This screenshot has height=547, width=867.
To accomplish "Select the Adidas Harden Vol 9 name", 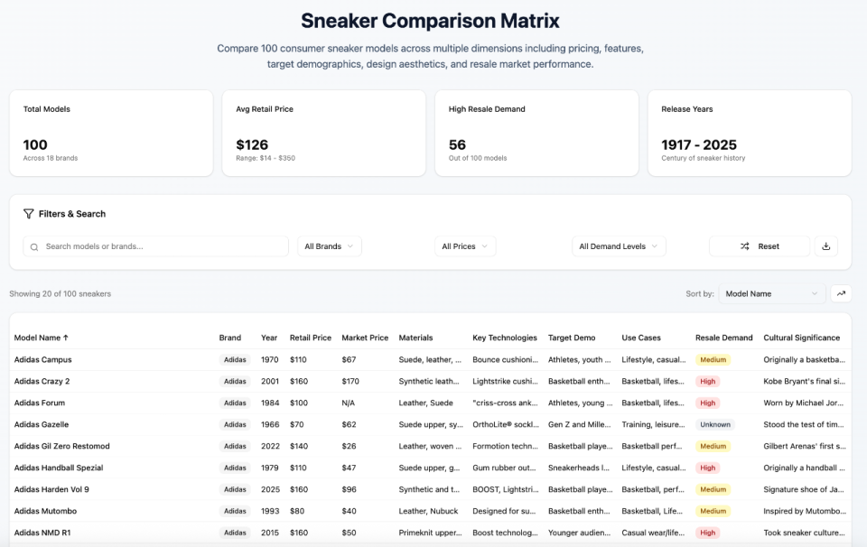I will [51, 489].
